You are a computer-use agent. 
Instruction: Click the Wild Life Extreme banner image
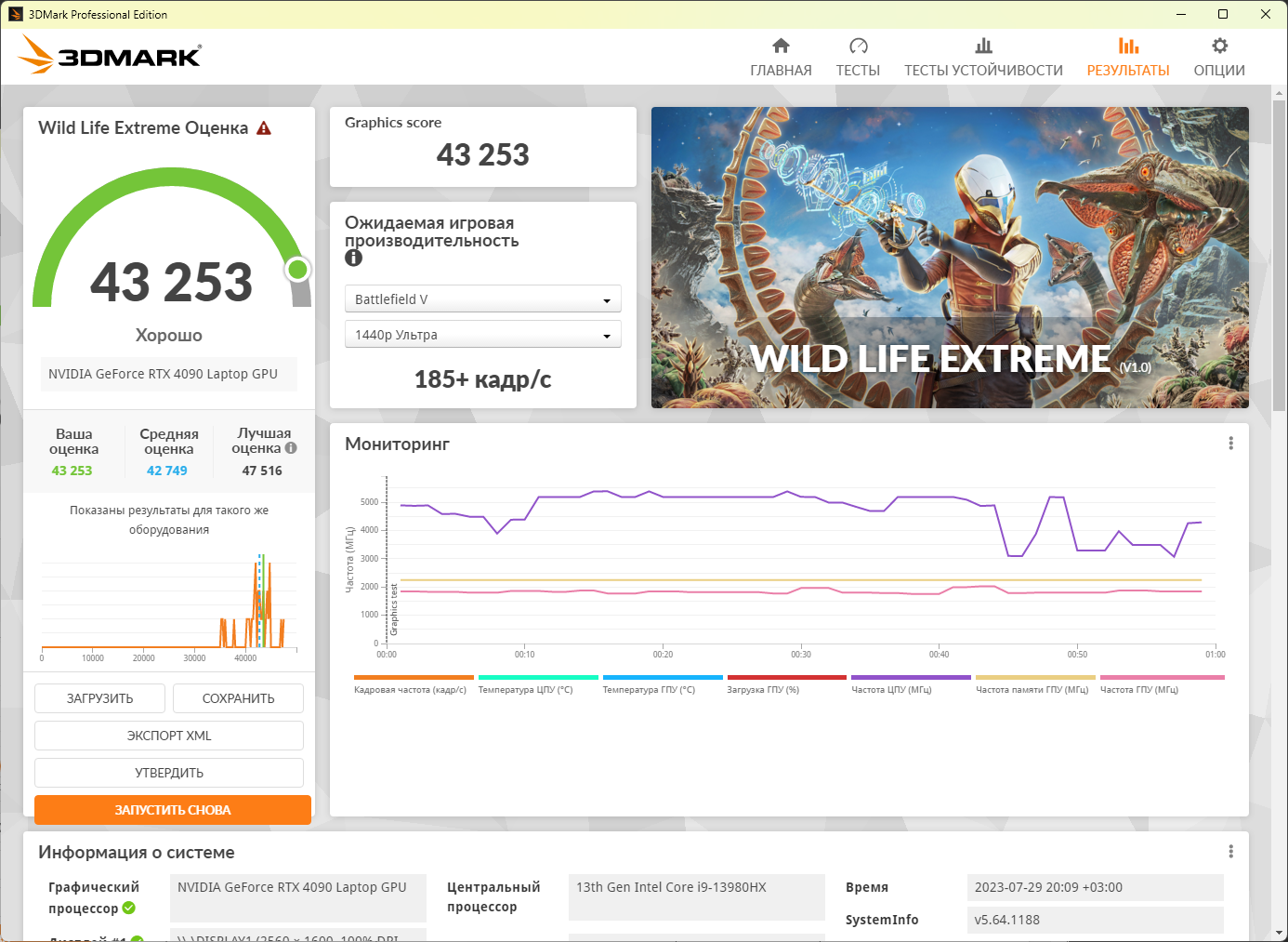click(x=950, y=258)
